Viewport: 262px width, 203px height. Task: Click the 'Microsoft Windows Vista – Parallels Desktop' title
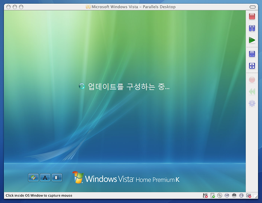pos(134,7)
